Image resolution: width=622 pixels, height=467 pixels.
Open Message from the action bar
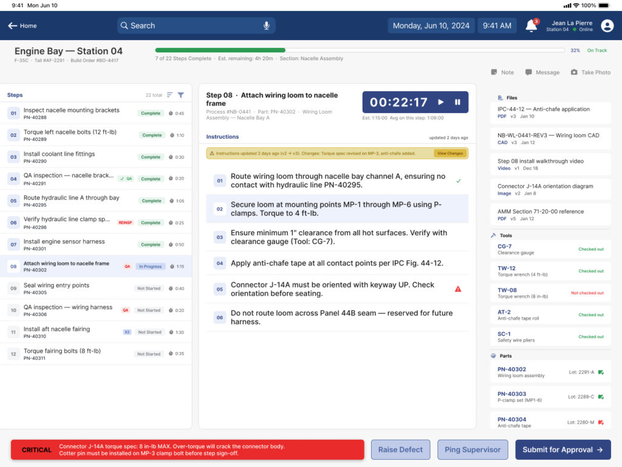(542, 72)
